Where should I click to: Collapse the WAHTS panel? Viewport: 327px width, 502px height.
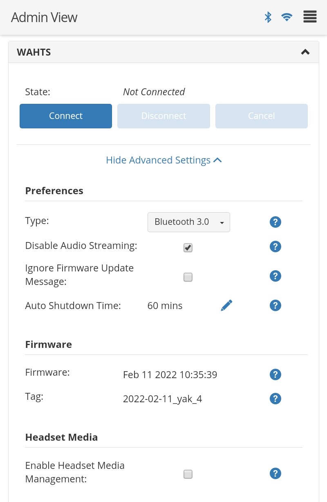pyautogui.click(x=305, y=52)
